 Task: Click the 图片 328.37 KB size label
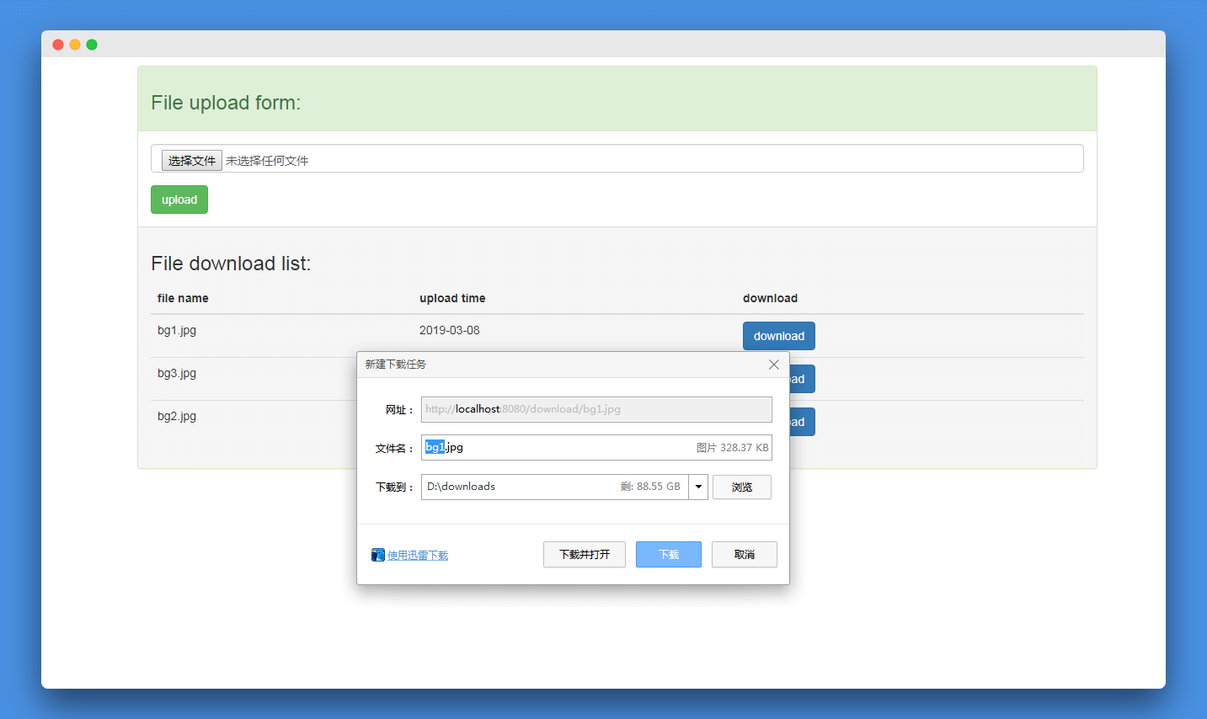[x=733, y=448]
